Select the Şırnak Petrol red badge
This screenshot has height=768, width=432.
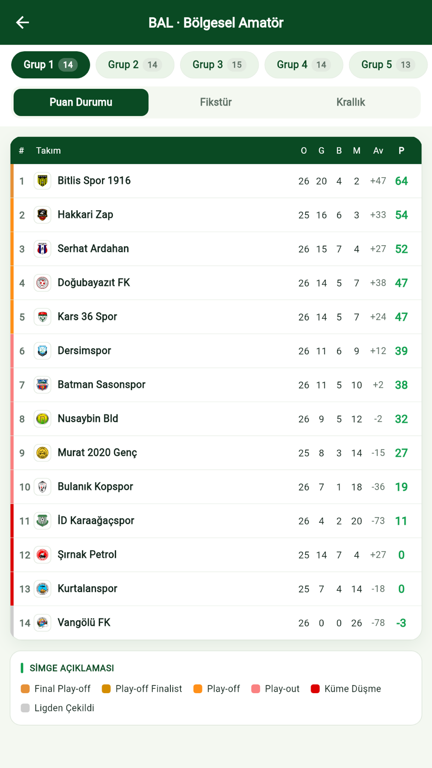(x=42, y=555)
